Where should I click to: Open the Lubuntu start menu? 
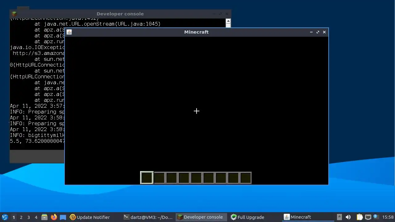tap(5, 217)
